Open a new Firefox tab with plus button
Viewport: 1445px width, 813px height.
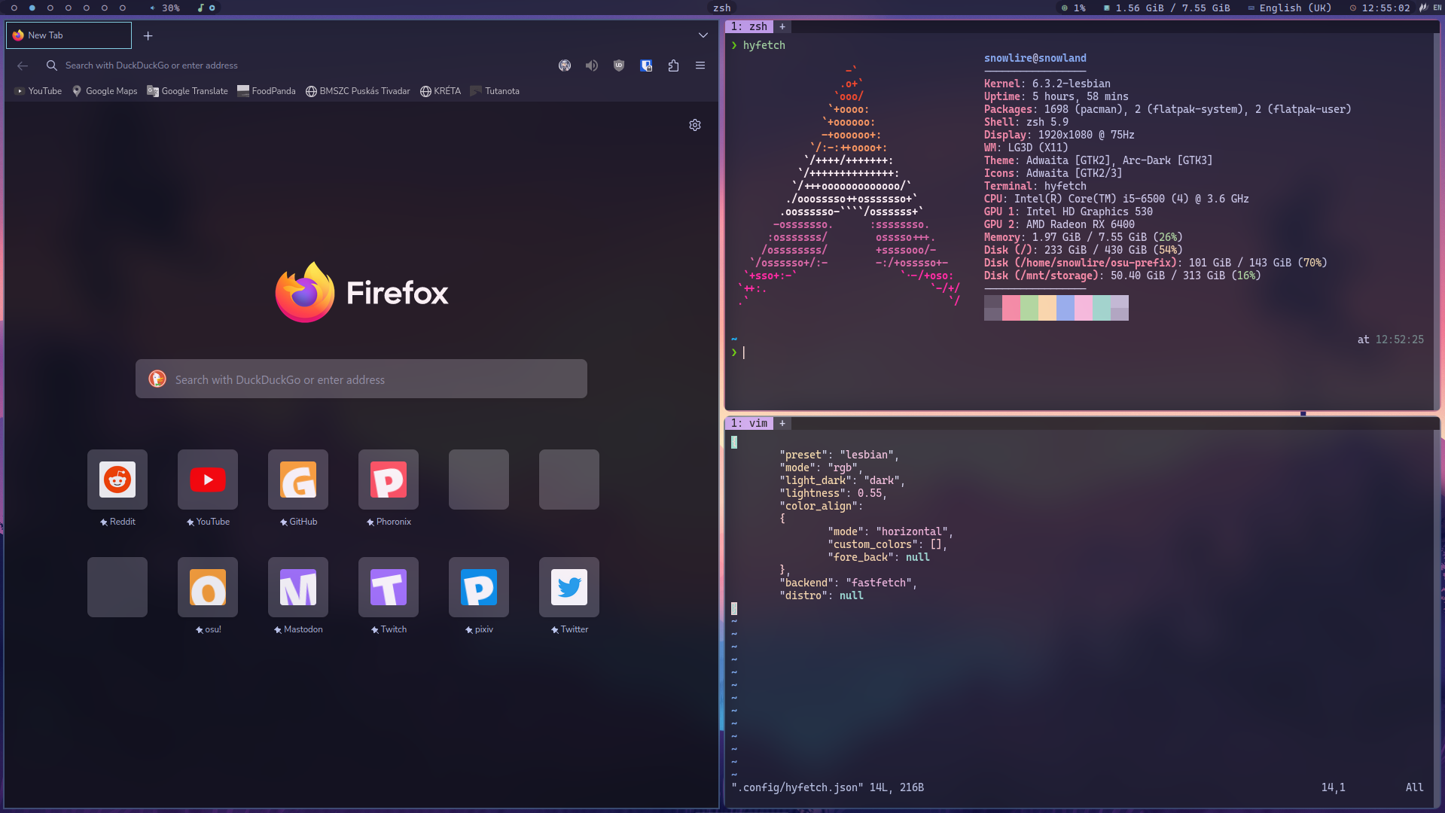(148, 35)
